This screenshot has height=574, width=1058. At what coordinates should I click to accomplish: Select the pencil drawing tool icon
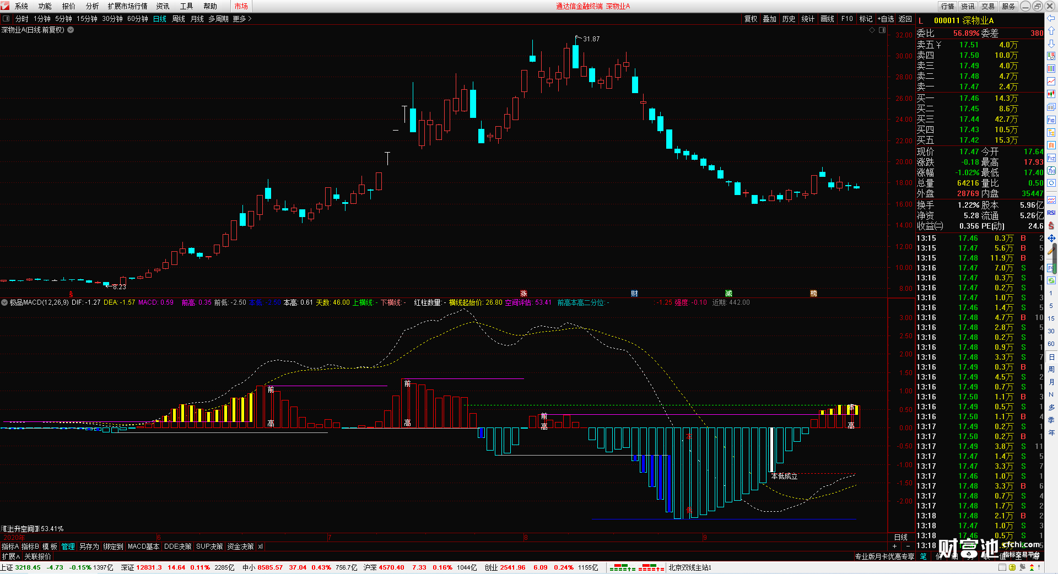(1052, 251)
